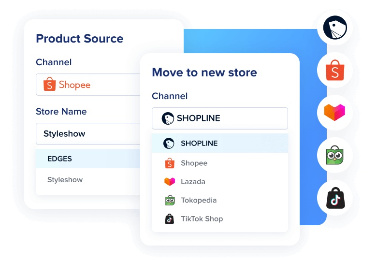
Task: Choose Shopee from channel list
Action: pyautogui.click(x=220, y=163)
